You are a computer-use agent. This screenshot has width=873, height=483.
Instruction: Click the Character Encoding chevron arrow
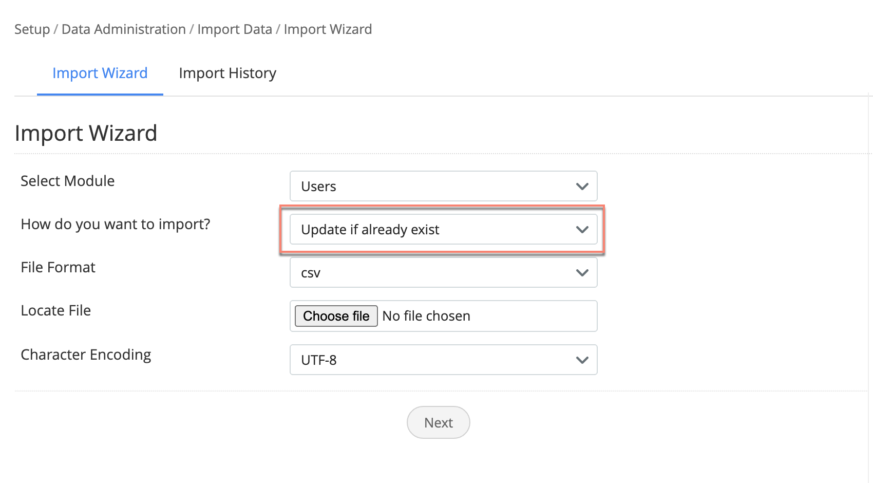point(582,360)
